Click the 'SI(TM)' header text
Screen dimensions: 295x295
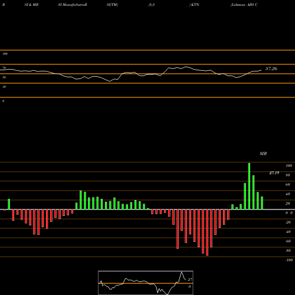click(x=112, y=5)
